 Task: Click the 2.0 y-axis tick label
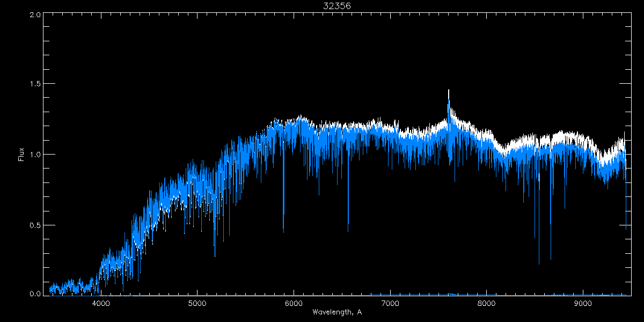pyautogui.click(x=34, y=14)
